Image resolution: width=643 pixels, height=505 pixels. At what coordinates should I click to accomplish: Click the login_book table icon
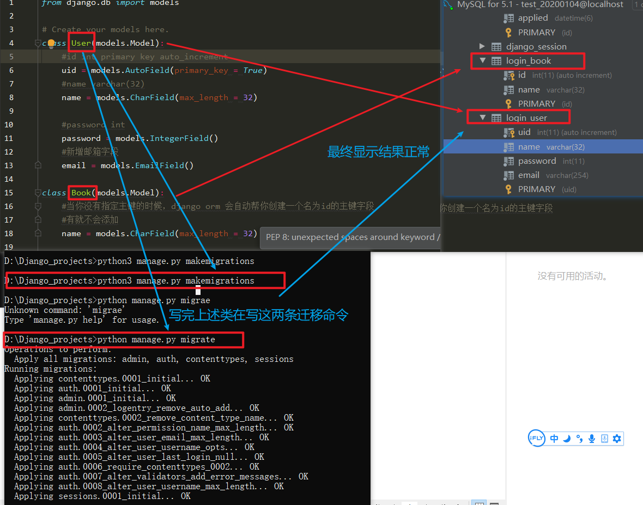[496, 61]
